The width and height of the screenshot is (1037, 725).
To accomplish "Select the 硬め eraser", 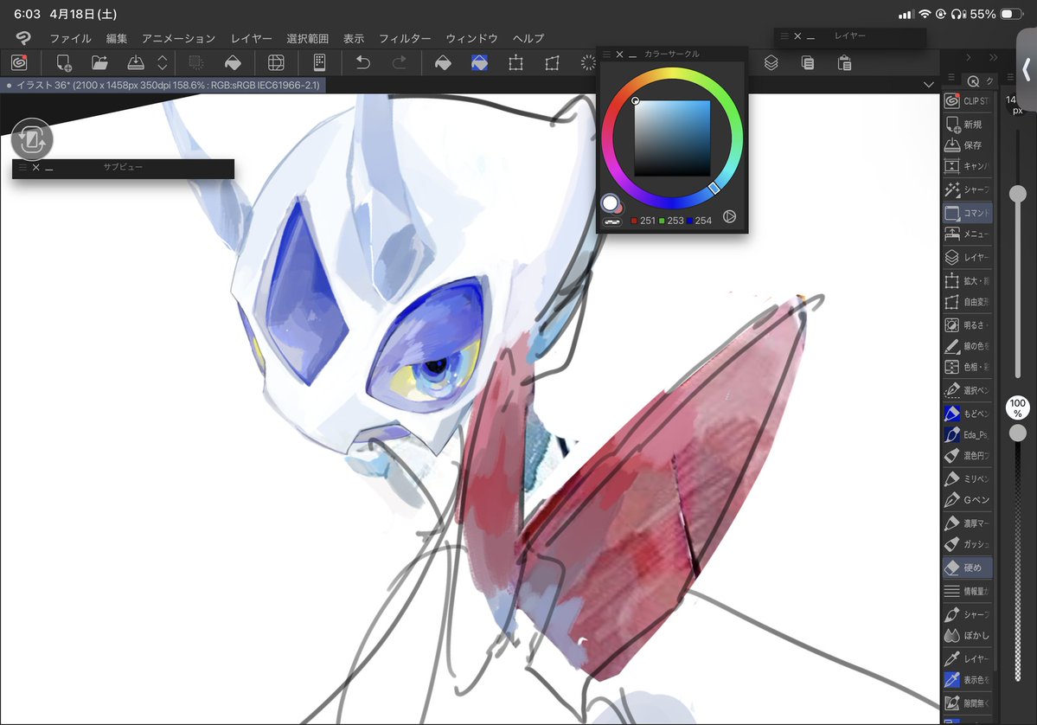I will [x=968, y=568].
